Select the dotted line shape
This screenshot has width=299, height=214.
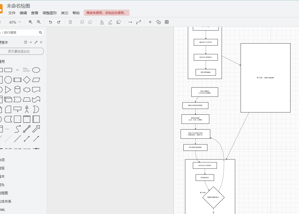tap(8, 139)
